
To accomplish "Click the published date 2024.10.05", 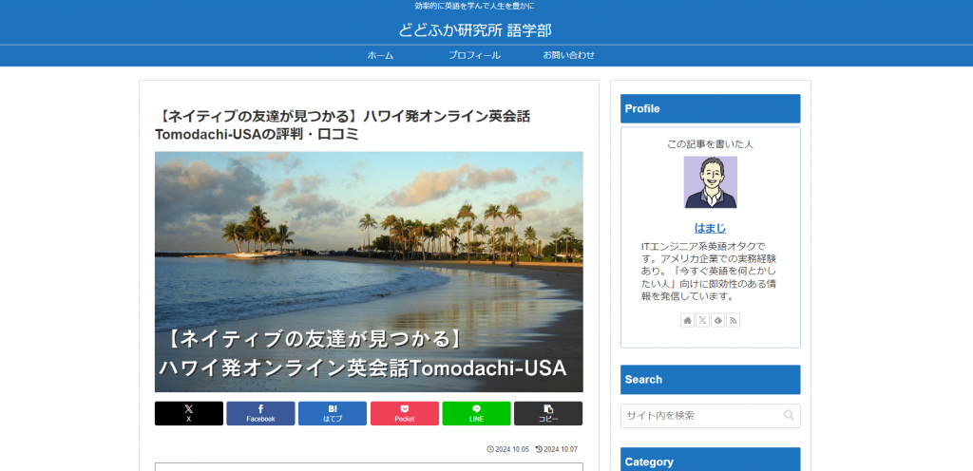I will [507, 449].
